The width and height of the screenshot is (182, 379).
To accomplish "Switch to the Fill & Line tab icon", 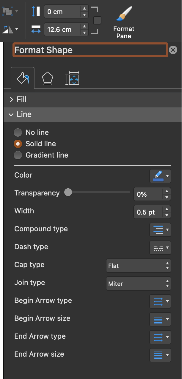I will [22, 78].
